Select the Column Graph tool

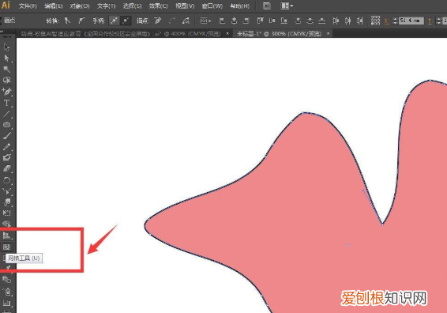[6, 303]
